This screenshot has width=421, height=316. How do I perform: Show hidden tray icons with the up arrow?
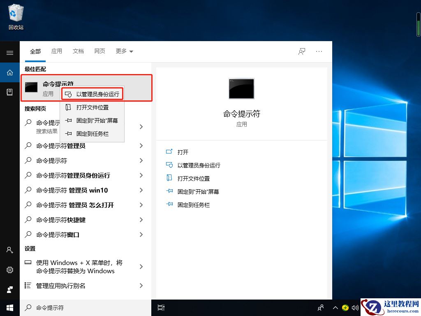[336, 307]
